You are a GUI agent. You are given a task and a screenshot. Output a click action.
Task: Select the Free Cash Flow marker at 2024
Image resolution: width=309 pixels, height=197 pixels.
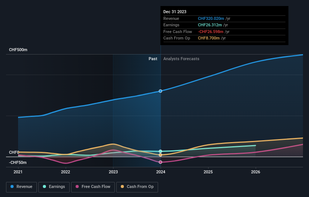160,162
